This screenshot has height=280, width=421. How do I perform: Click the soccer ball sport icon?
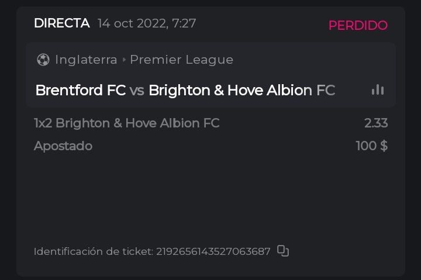point(43,60)
